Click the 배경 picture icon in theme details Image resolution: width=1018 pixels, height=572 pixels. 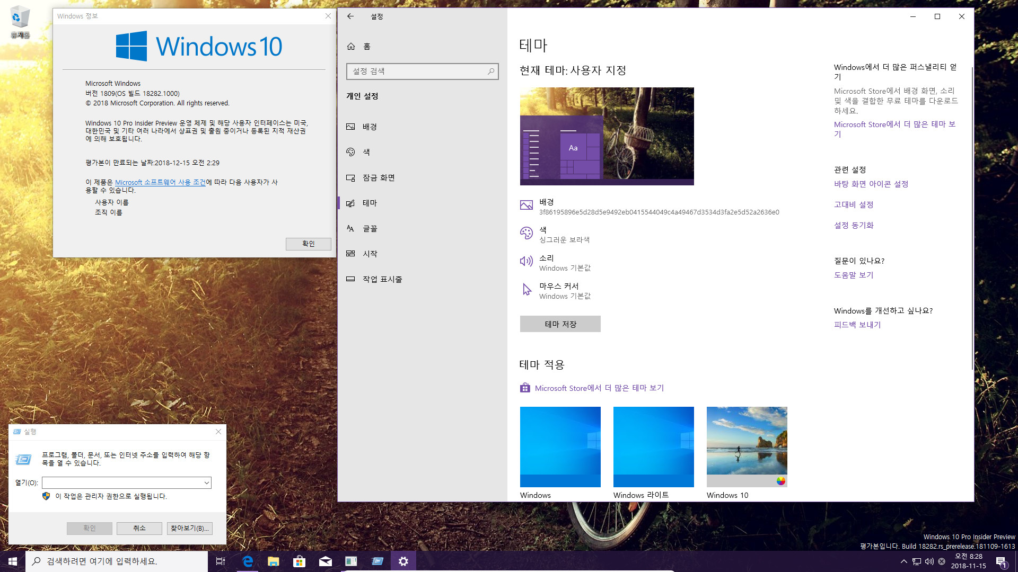pyautogui.click(x=526, y=205)
